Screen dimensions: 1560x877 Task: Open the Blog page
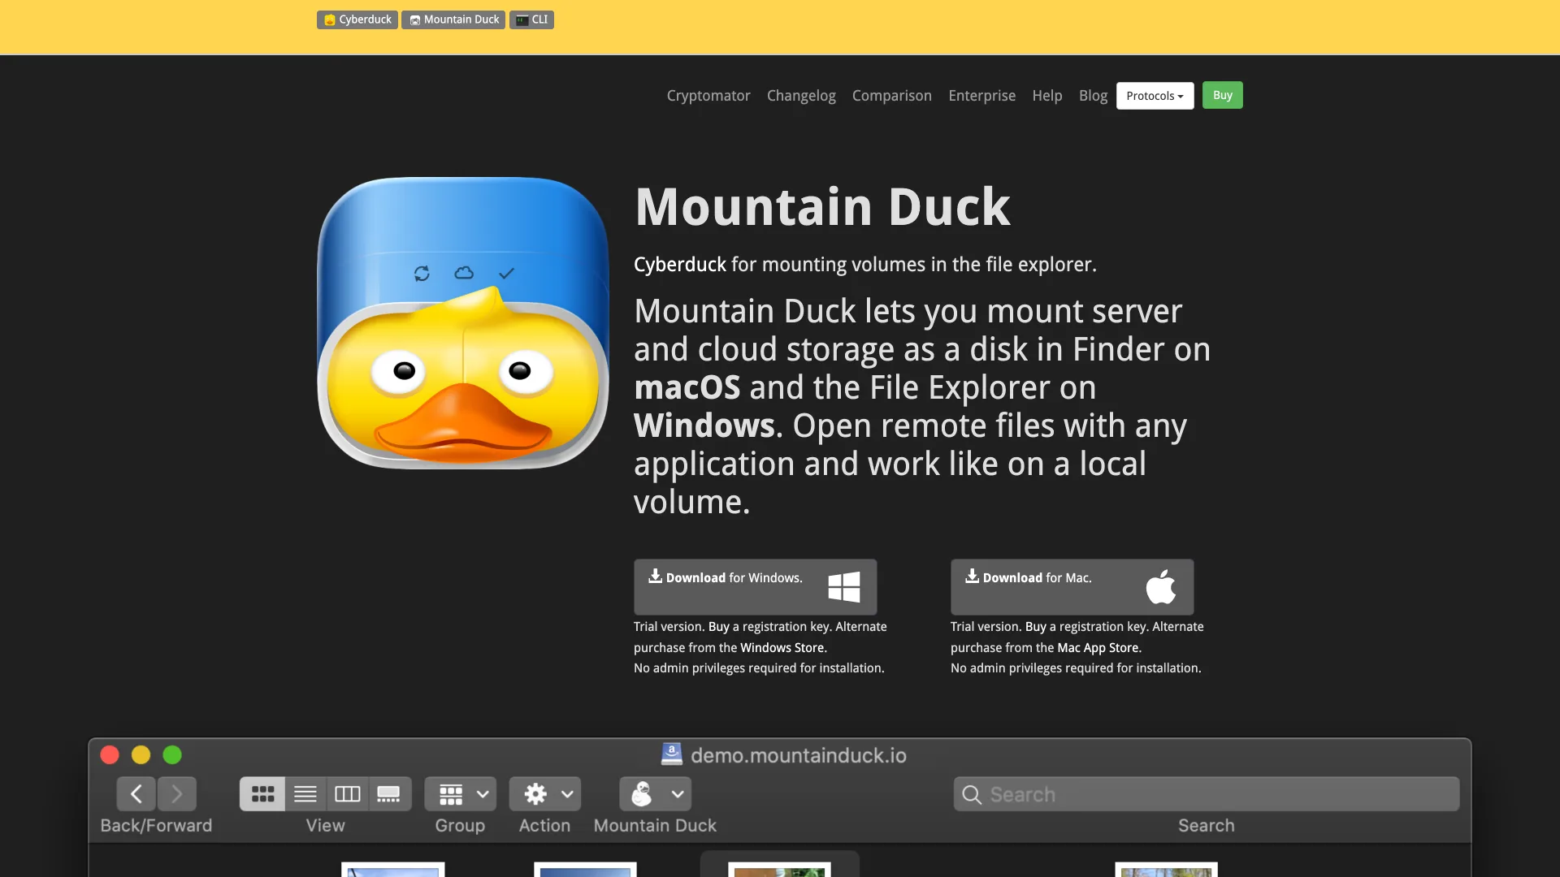(1093, 96)
